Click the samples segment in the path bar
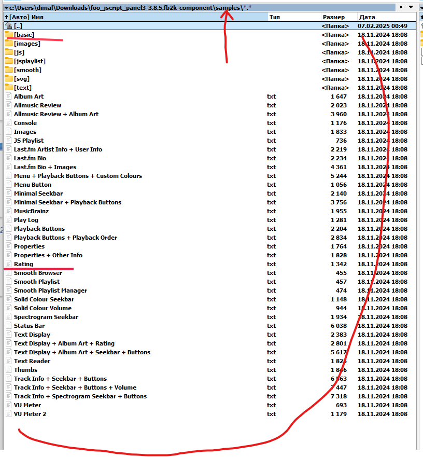Screen dimensions: 423x457 coord(228,7)
